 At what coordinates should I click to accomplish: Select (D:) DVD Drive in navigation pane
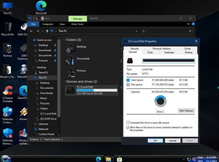click(48, 119)
